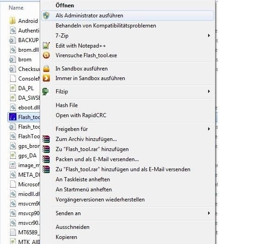
Task: Click the Android folder icon
Action: (x=13, y=21)
